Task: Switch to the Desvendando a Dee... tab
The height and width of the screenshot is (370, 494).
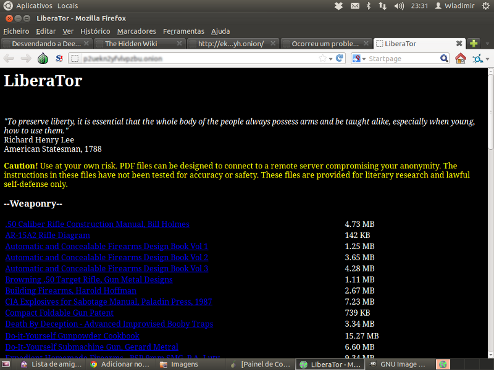Action: [x=46, y=43]
